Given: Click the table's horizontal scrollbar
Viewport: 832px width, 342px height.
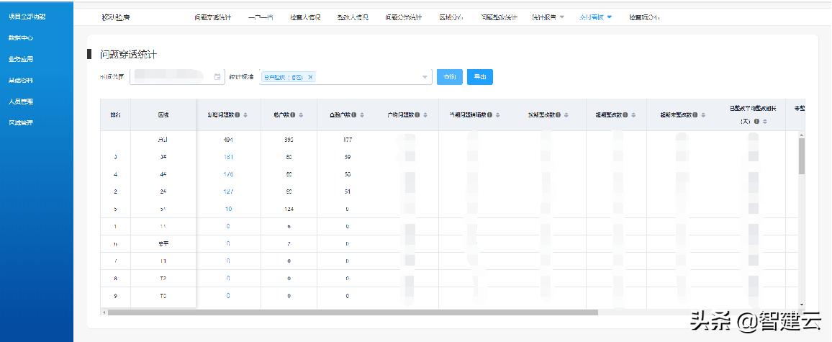Looking at the screenshot, I should [353, 312].
